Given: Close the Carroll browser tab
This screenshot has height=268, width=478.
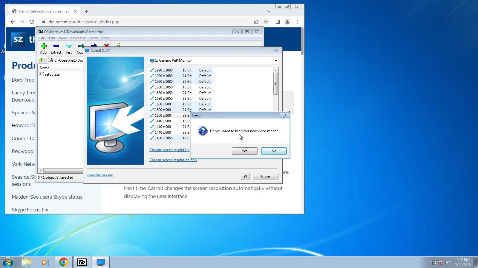Looking at the screenshot, I should point(75,11).
